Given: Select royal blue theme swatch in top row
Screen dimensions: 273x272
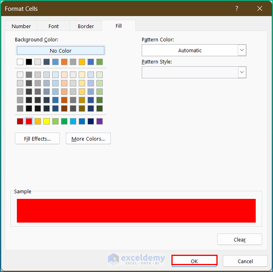Looking at the screenshot, I should click(x=91, y=62).
